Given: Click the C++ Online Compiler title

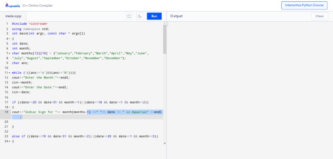Looking at the screenshot, I should point(38,6).
